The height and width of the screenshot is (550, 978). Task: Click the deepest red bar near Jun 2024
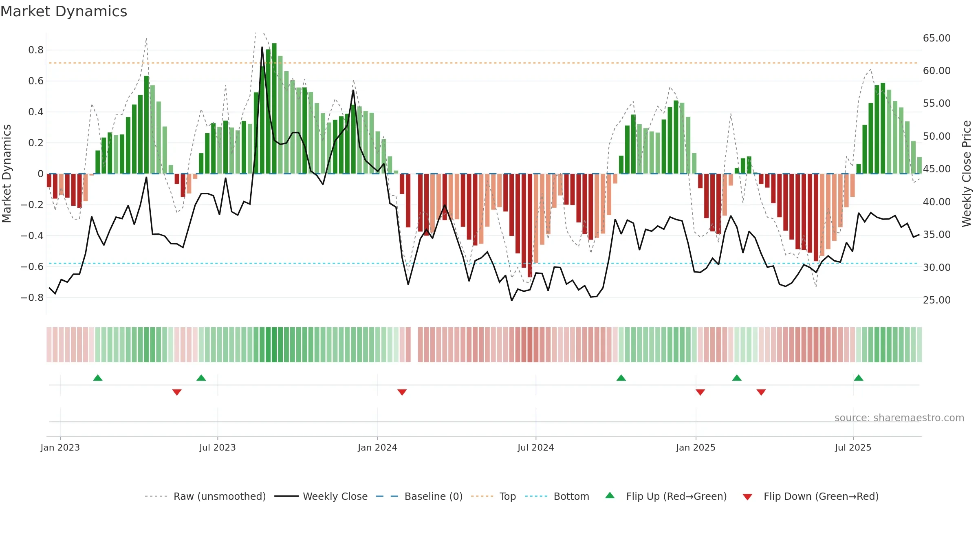[530, 225]
